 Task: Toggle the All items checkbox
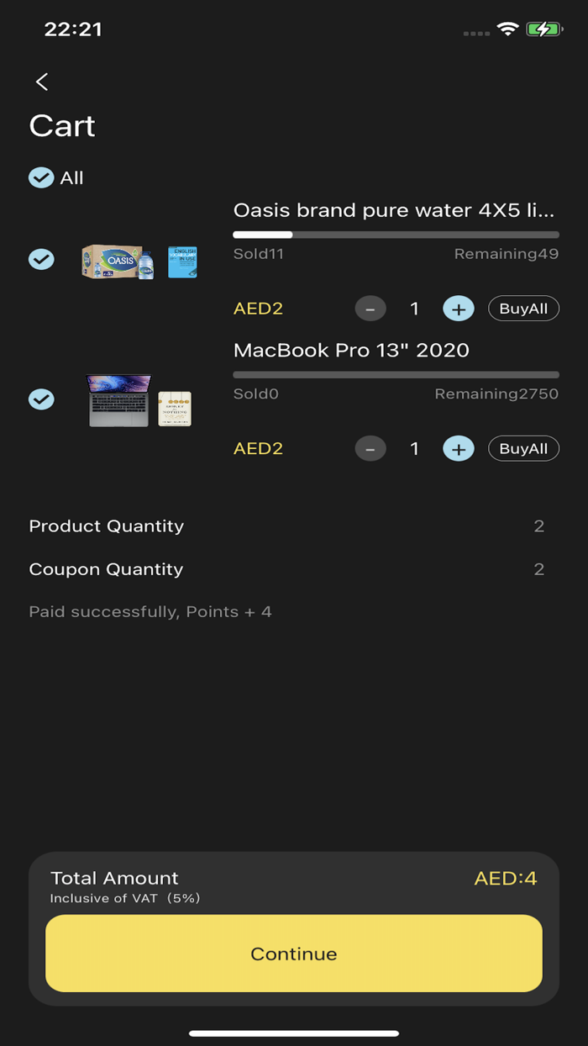tap(41, 177)
